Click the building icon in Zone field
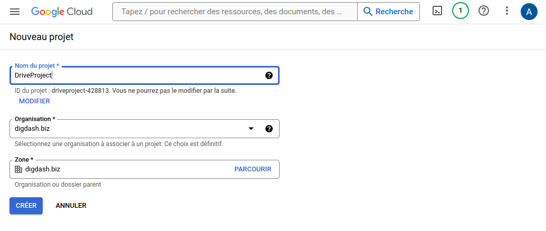The image size is (546, 231). [18, 169]
